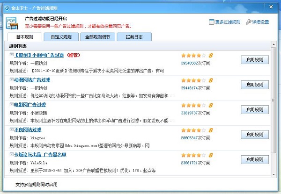Click the red （推荐） label

click(74, 55)
